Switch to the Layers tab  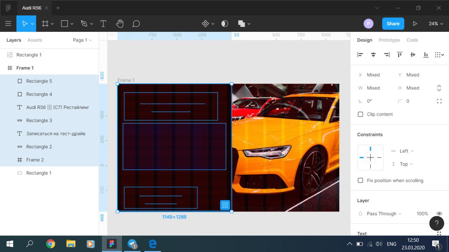tap(14, 40)
